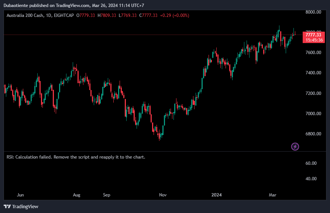330x213 pixels.
Task: Click the 6800.00 price axis label
Action: tap(313, 134)
